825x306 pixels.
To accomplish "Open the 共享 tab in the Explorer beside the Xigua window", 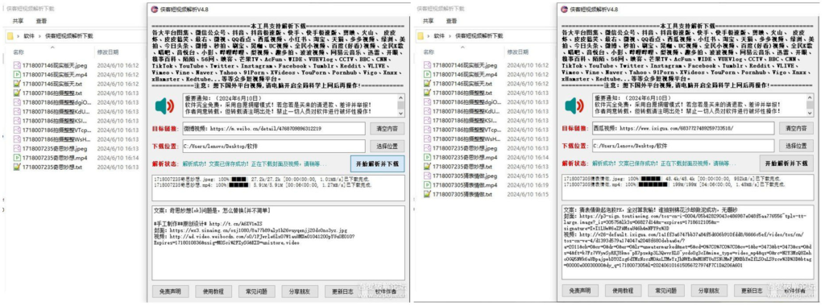I will pos(429,21).
